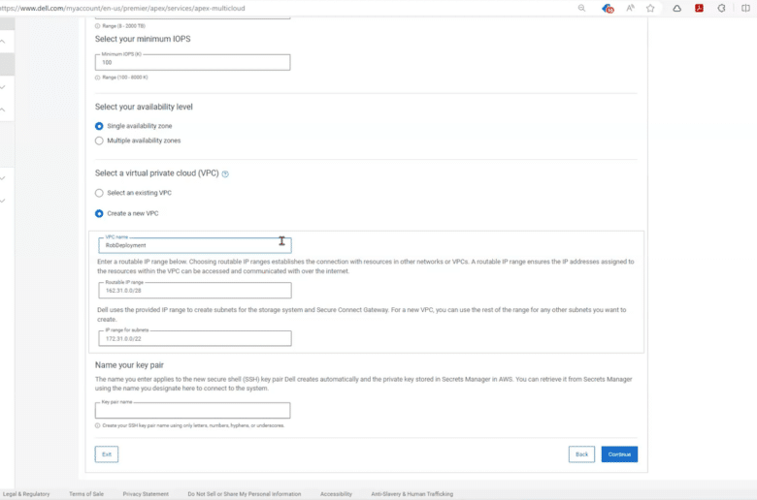Open Terms of Sale footer link

86,494
